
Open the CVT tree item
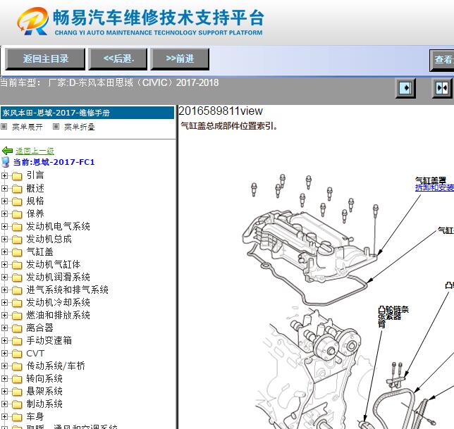coord(35,353)
